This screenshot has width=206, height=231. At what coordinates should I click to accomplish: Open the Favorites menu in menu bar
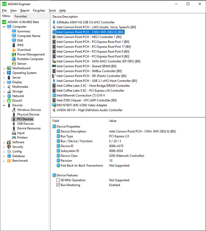(39, 11)
